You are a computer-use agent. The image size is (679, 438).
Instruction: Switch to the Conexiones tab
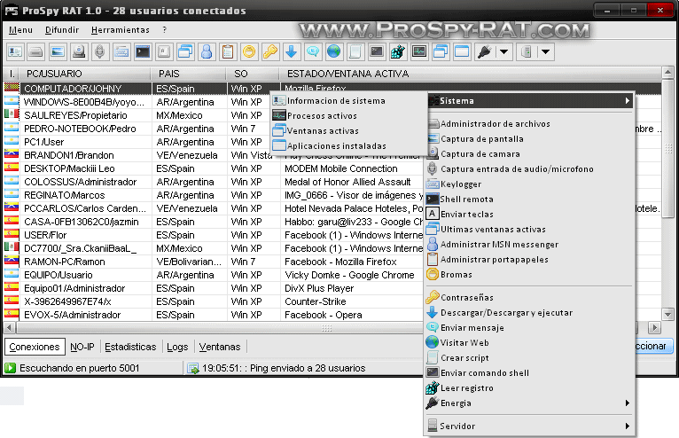[x=35, y=347]
